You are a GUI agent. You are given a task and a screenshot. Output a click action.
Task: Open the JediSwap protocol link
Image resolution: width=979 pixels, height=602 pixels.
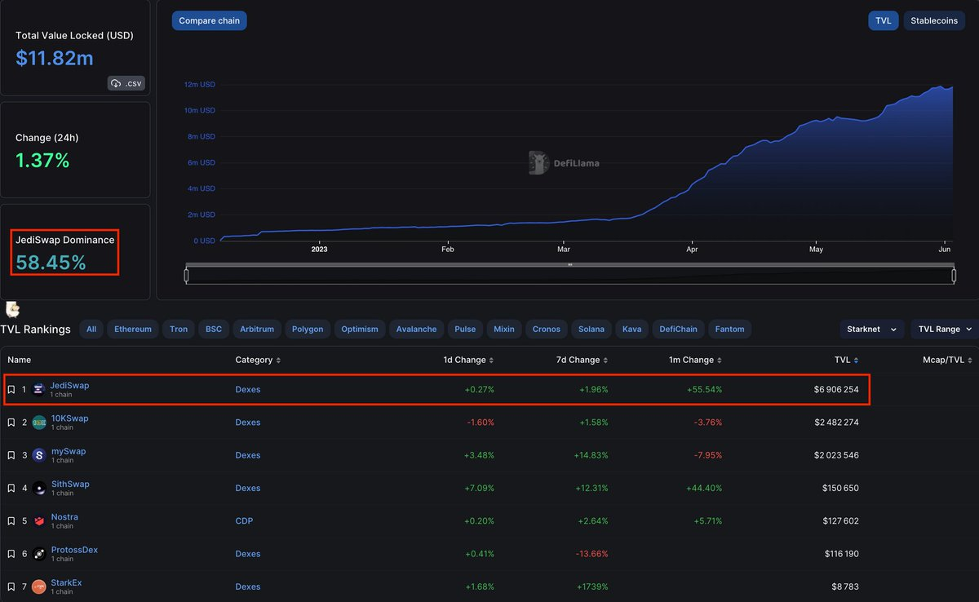pos(70,385)
